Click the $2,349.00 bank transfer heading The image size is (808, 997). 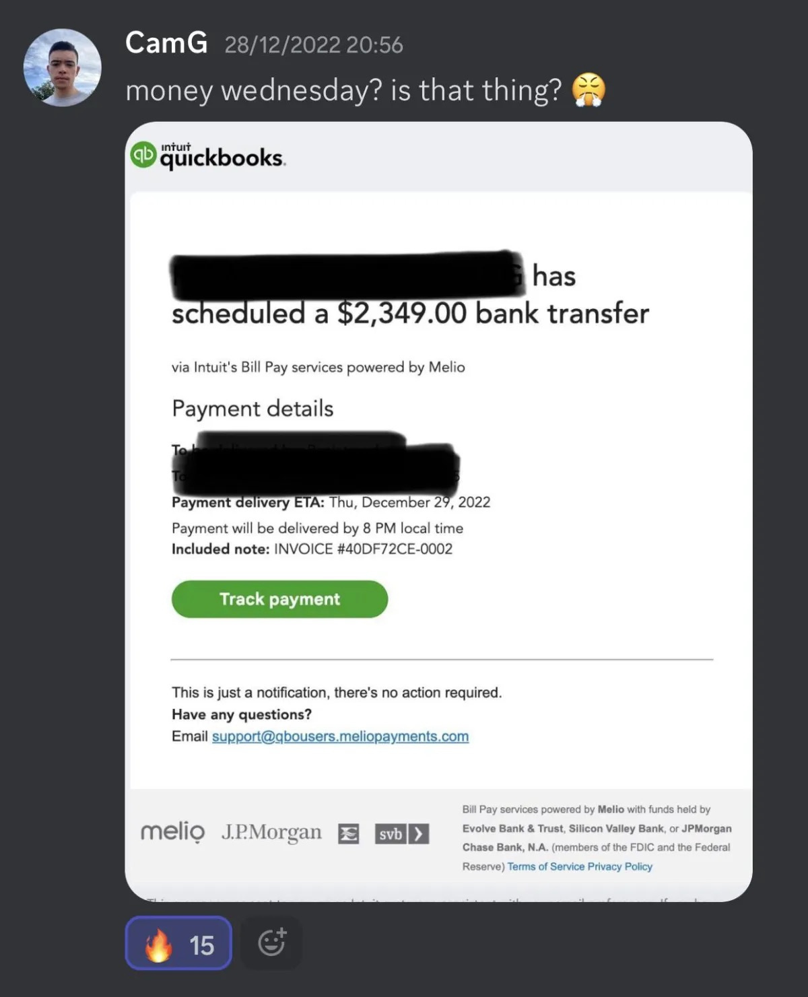(x=410, y=314)
